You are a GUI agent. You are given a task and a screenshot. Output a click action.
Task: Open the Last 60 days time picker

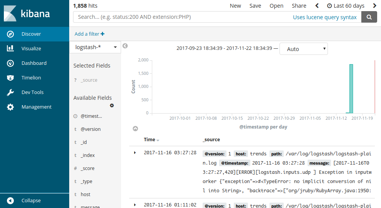pyautogui.click(x=345, y=6)
